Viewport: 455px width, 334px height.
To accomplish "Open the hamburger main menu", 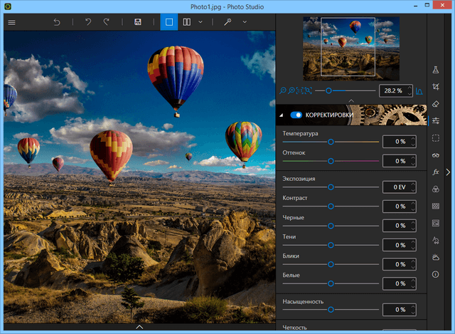I will 11,22.
